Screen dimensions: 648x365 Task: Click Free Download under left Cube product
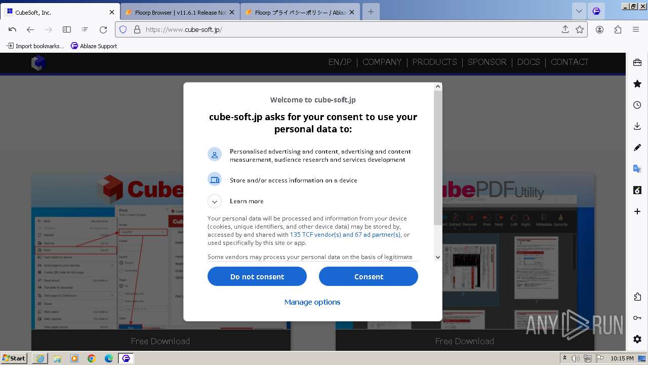[160, 341]
